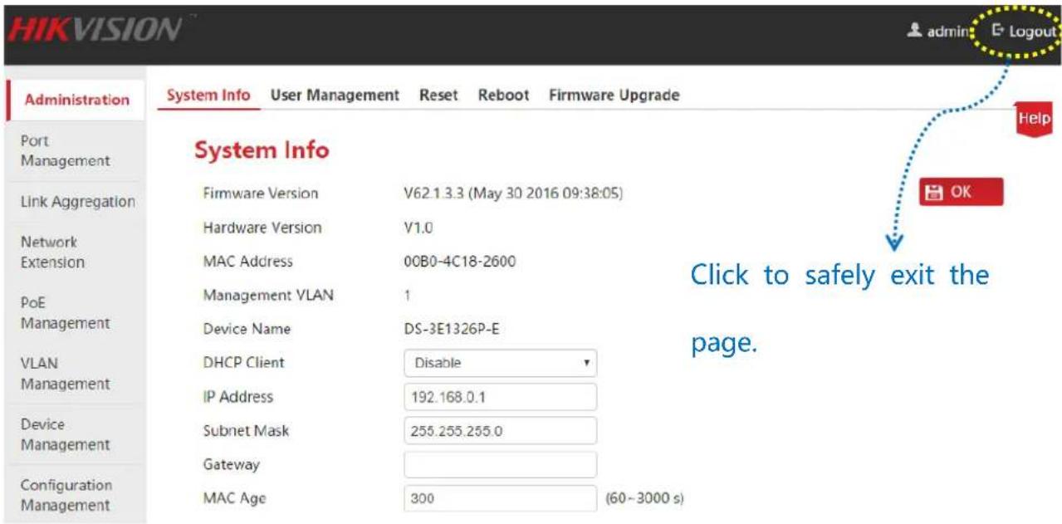
Task: Open Configuration Management in the sidebar
Action: (76, 495)
